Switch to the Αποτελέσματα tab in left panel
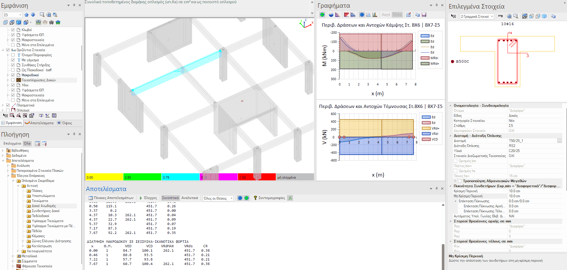The height and width of the screenshot is (270, 567). point(39,123)
